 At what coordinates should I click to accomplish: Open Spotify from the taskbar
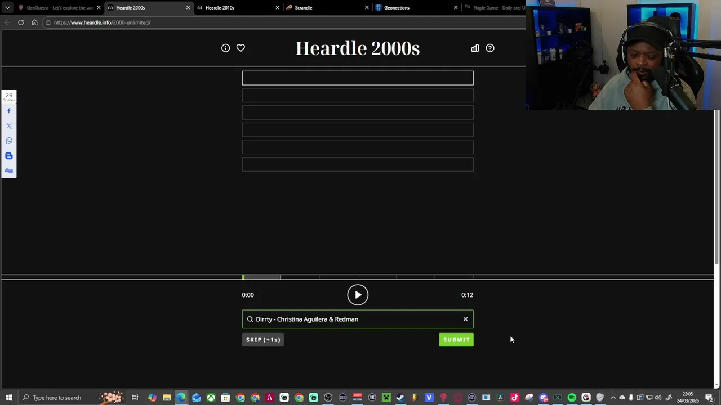572,398
